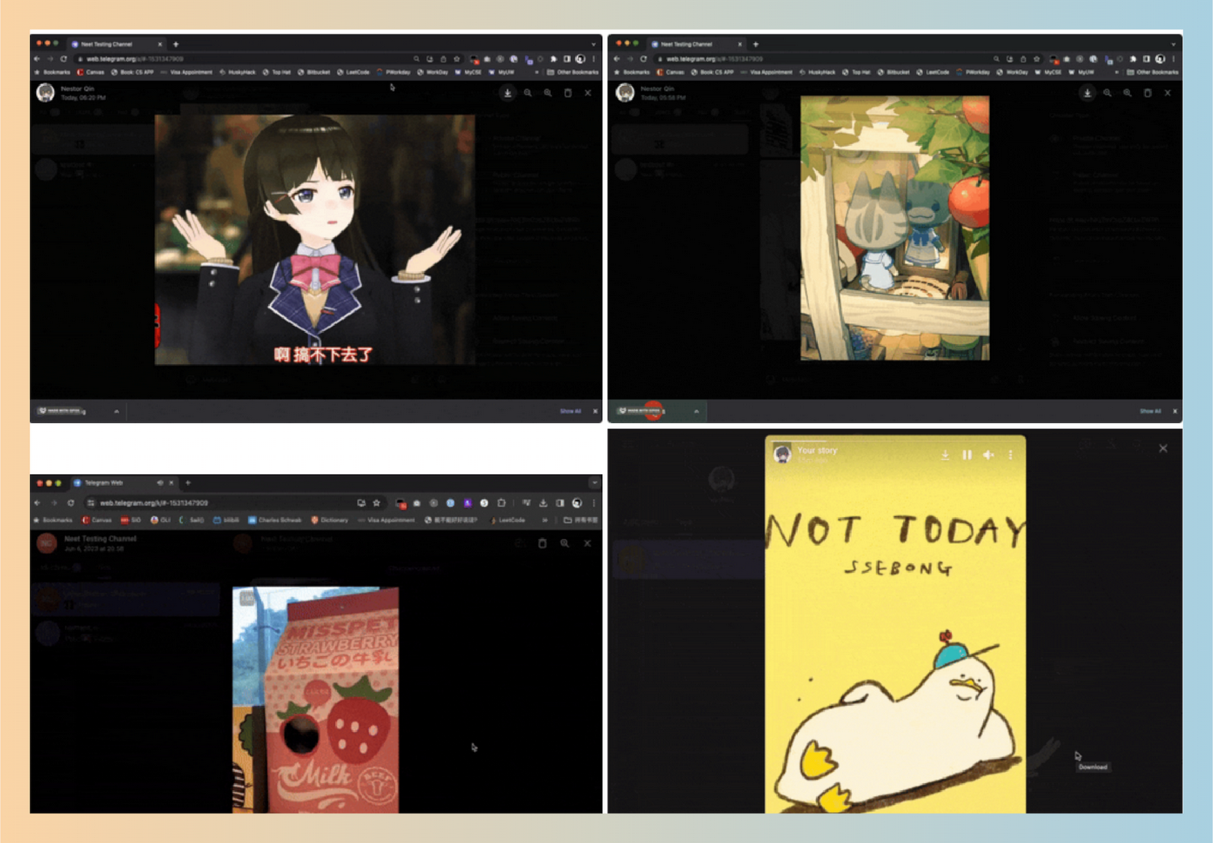Reload the page in anime girl window

63,59
